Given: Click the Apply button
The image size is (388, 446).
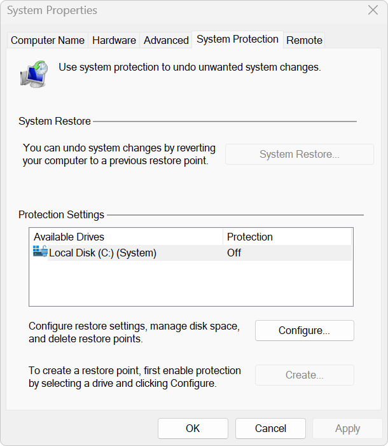Looking at the screenshot, I should [347, 428].
